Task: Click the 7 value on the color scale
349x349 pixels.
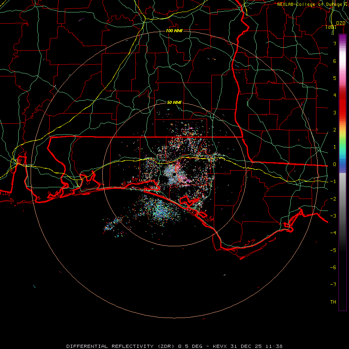Action: coord(335,43)
